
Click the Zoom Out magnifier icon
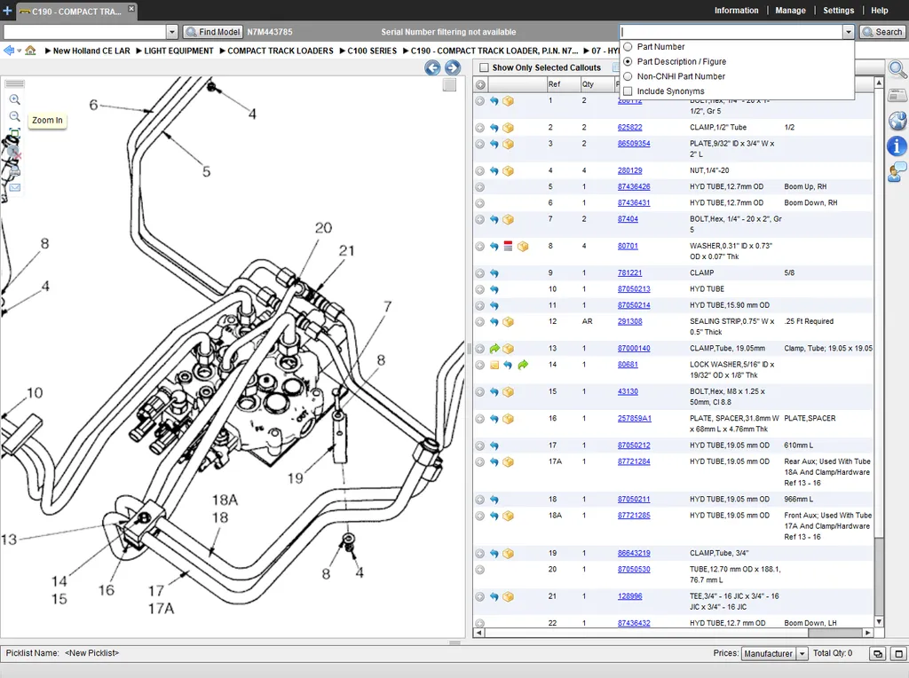pyautogui.click(x=14, y=116)
